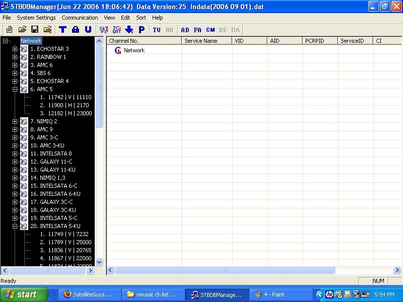Click the HP icon in system tray
403x302 pixels.
click(x=329, y=294)
